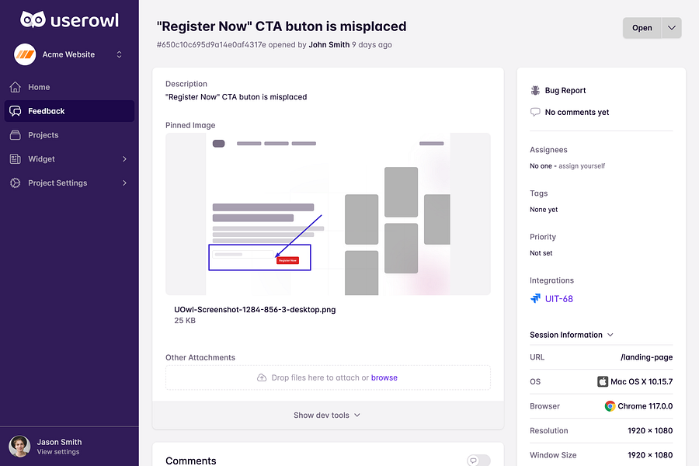Viewport: 699px width, 466px height.
Task: Click the assign yourself link
Action: [582, 166]
